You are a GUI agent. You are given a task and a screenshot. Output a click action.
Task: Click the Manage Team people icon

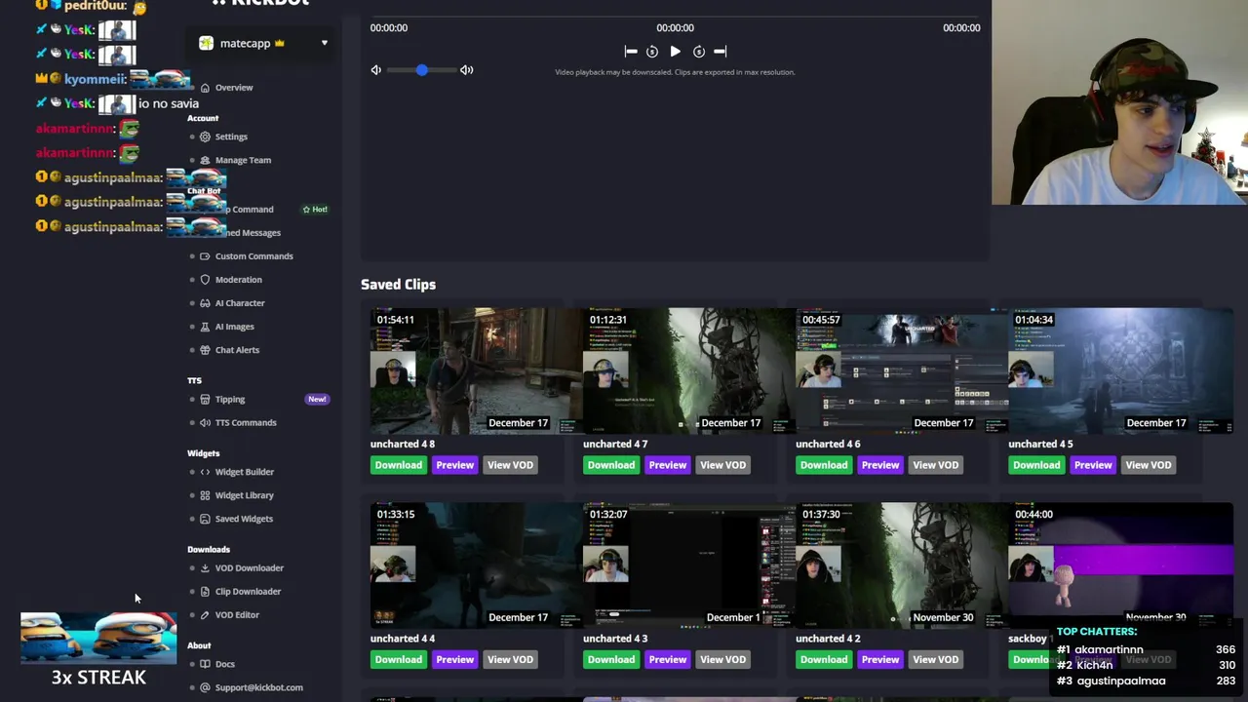[205, 160]
